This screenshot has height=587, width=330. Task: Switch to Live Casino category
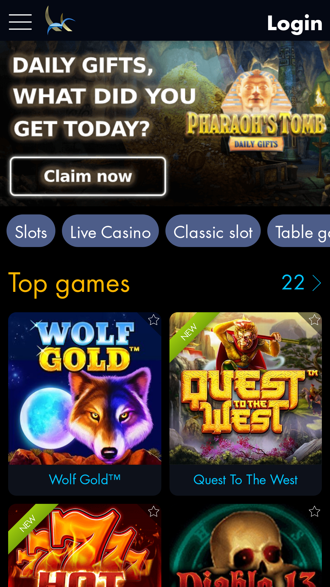(x=110, y=231)
